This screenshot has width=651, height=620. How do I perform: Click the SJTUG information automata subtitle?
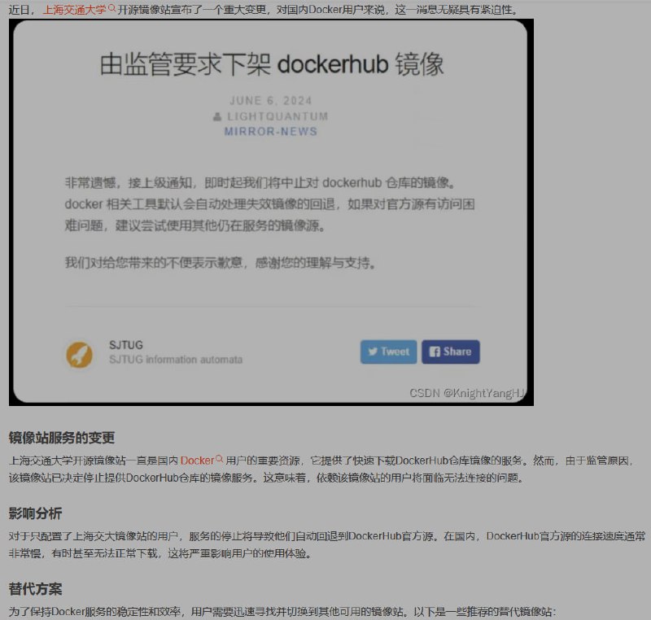point(176,360)
